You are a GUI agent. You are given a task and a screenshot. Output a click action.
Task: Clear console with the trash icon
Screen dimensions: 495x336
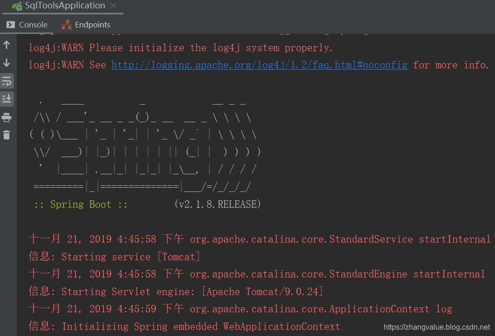tap(7, 135)
